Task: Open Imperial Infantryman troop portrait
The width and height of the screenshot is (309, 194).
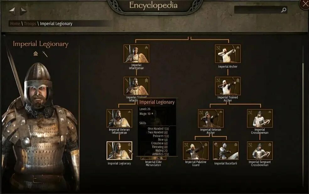Action: coord(136,54)
